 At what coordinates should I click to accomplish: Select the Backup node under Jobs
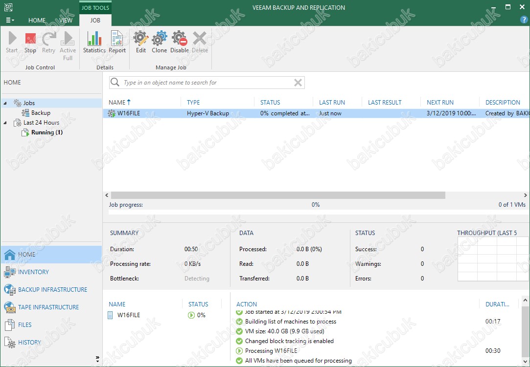[x=41, y=113]
